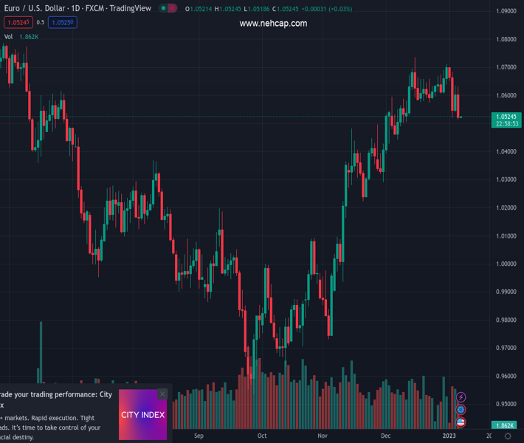
Task: Click the 2023 marker on time axis
Action: (449, 436)
